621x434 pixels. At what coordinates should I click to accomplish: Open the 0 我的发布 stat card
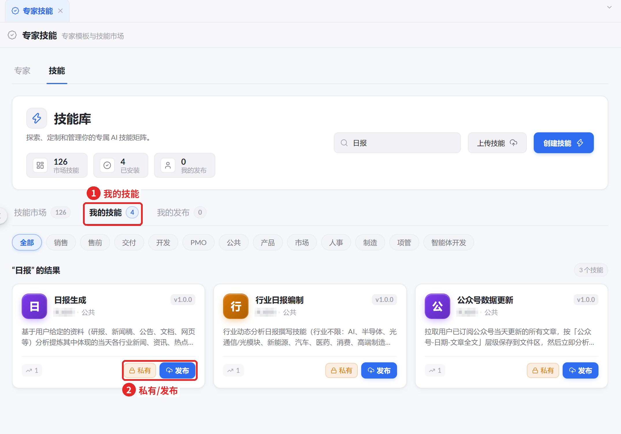tap(185, 165)
